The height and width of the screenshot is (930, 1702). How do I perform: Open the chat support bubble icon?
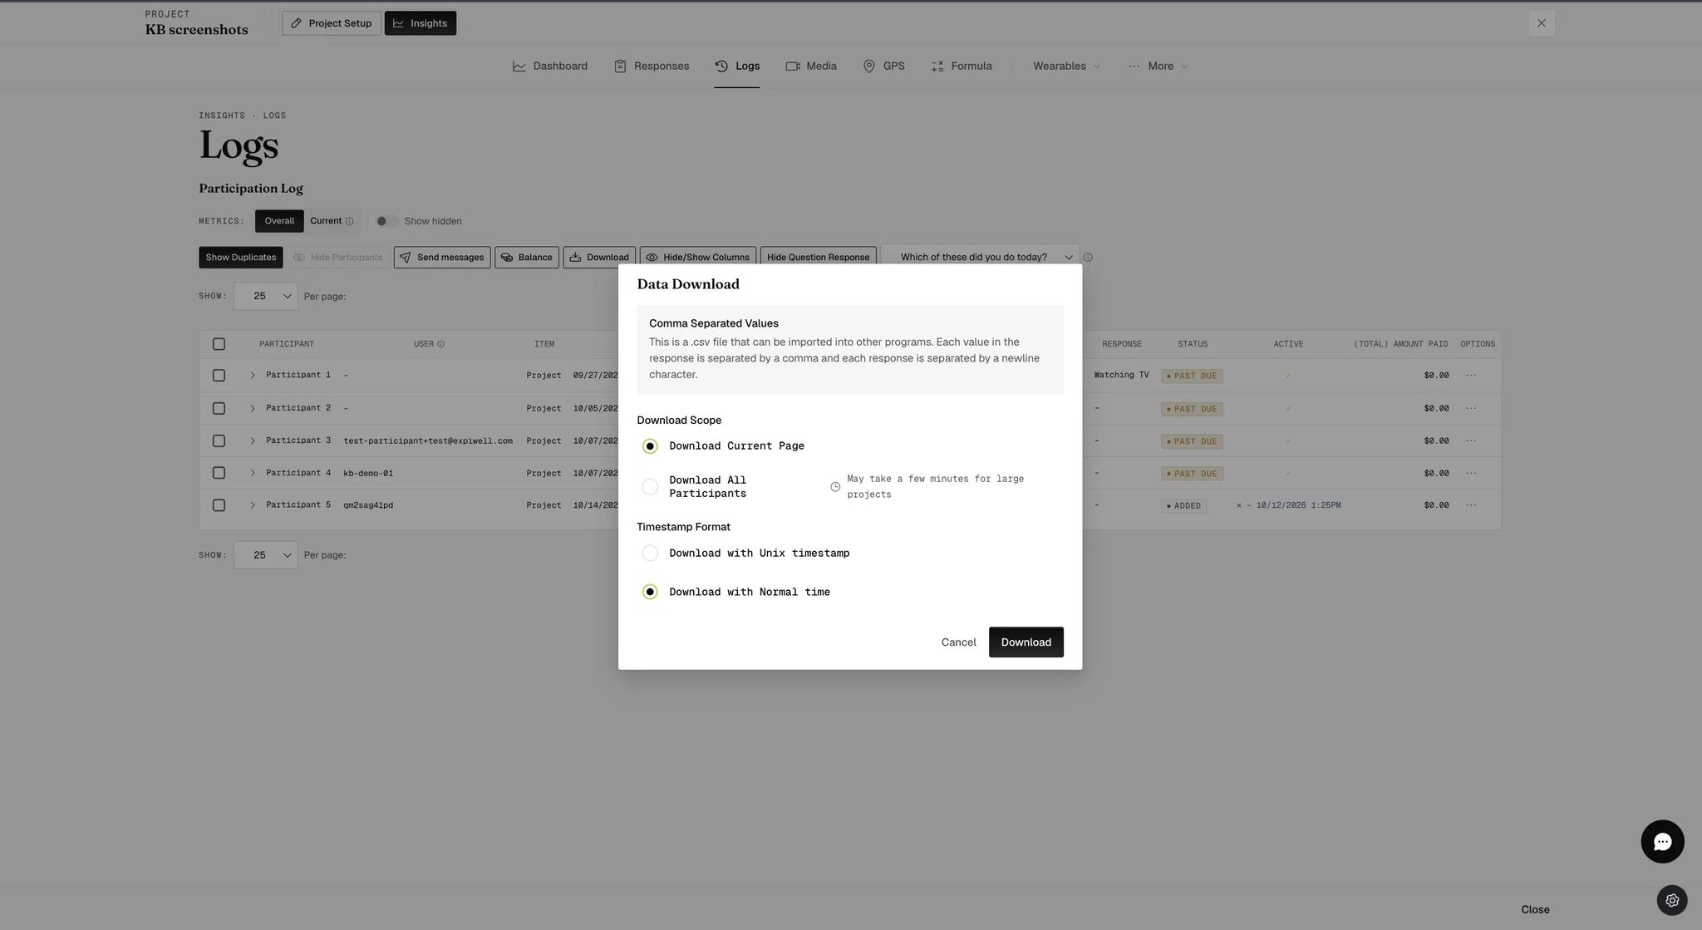coord(1662,842)
